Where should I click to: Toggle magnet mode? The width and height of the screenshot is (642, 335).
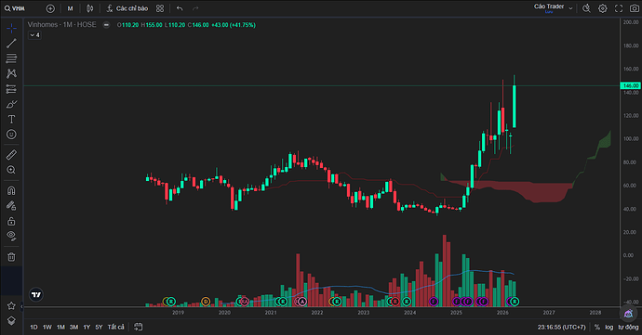11,190
